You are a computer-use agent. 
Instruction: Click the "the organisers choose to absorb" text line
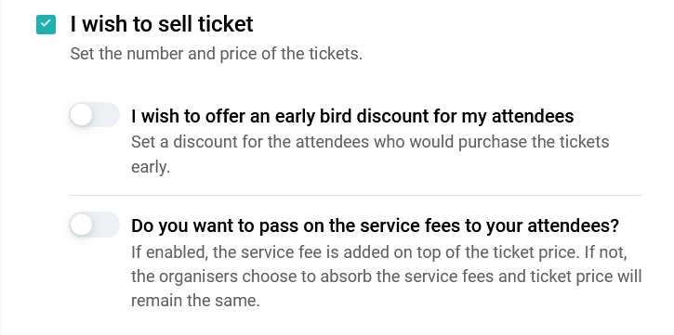pyautogui.click(x=387, y=277)
